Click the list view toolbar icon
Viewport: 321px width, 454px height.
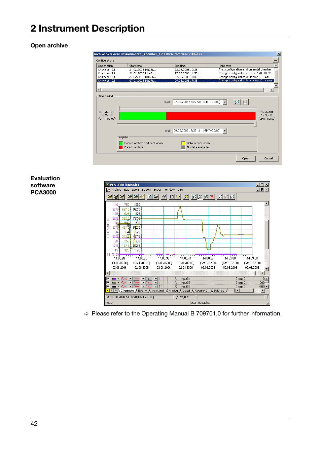pyautogui.click(x=172, y=197)
